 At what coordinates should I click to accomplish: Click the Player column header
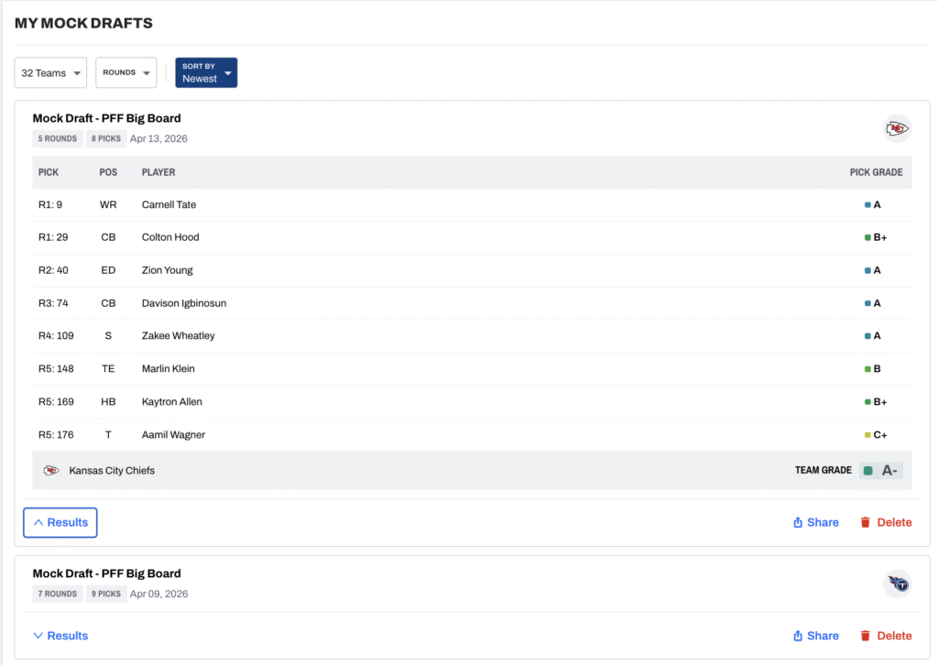[158, 172]
